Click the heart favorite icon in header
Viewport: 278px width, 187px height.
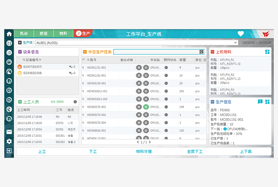coord(241,34)
